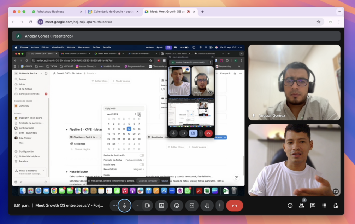Click Finder icon in shared screen's Dock
This screenshot has height=224, width=355.
(22, 191)
